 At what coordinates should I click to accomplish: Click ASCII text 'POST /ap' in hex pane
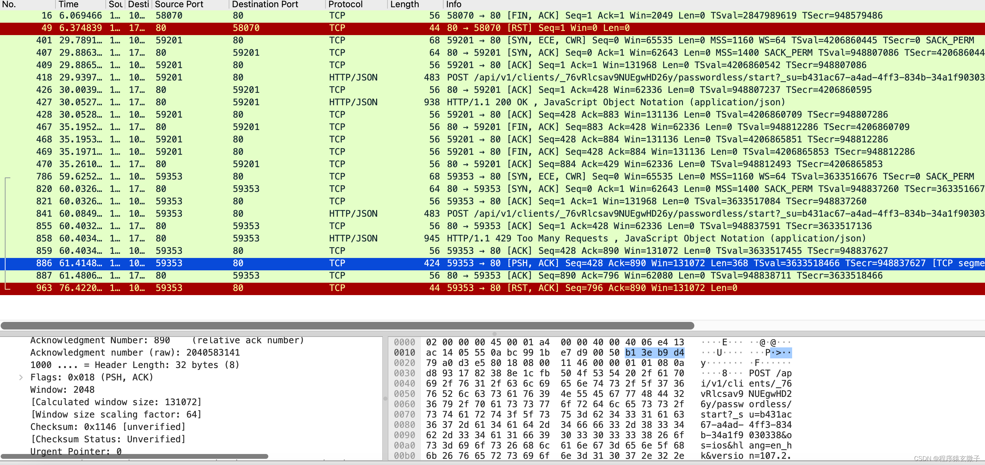[x=770, y=373]
